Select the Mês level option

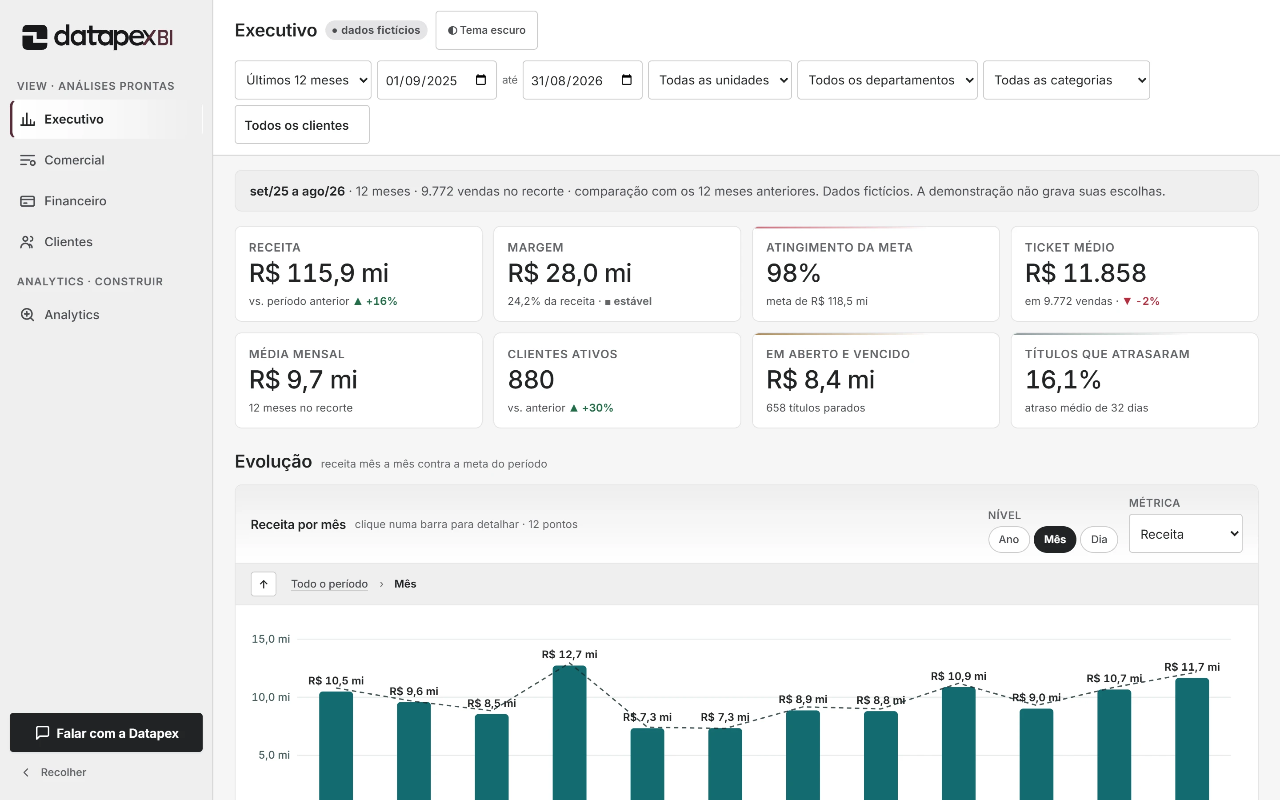(x=1055, y=539)
